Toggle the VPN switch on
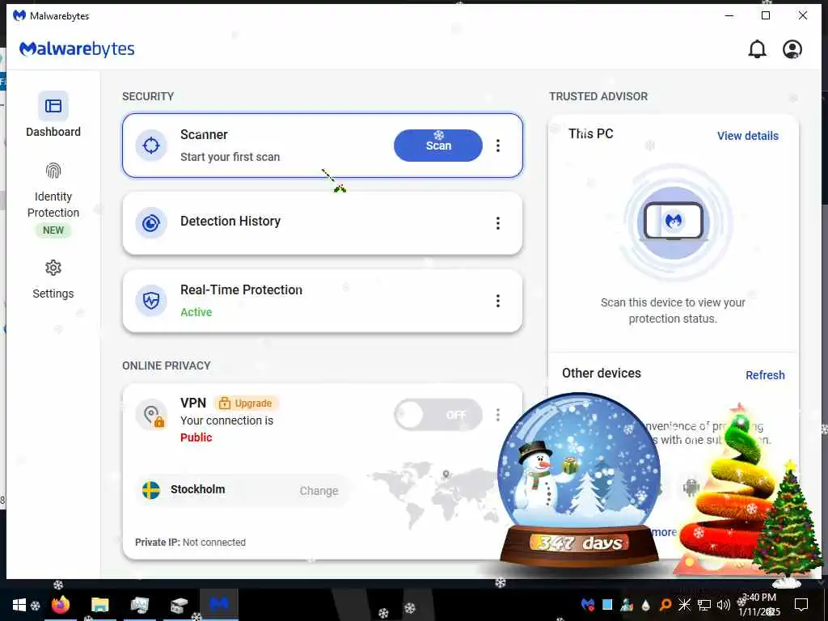 click(437, 415)
